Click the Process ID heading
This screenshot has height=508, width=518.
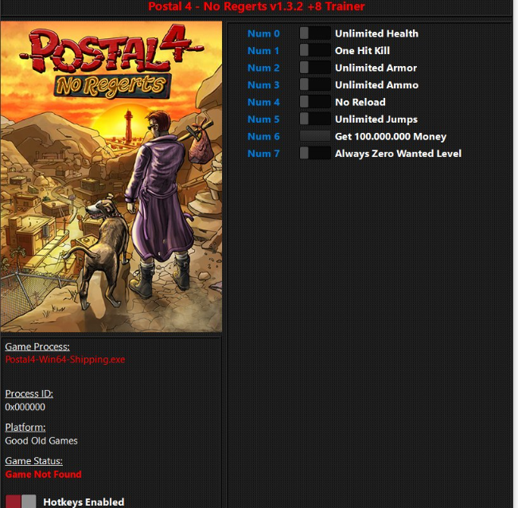tap(29, 393)
